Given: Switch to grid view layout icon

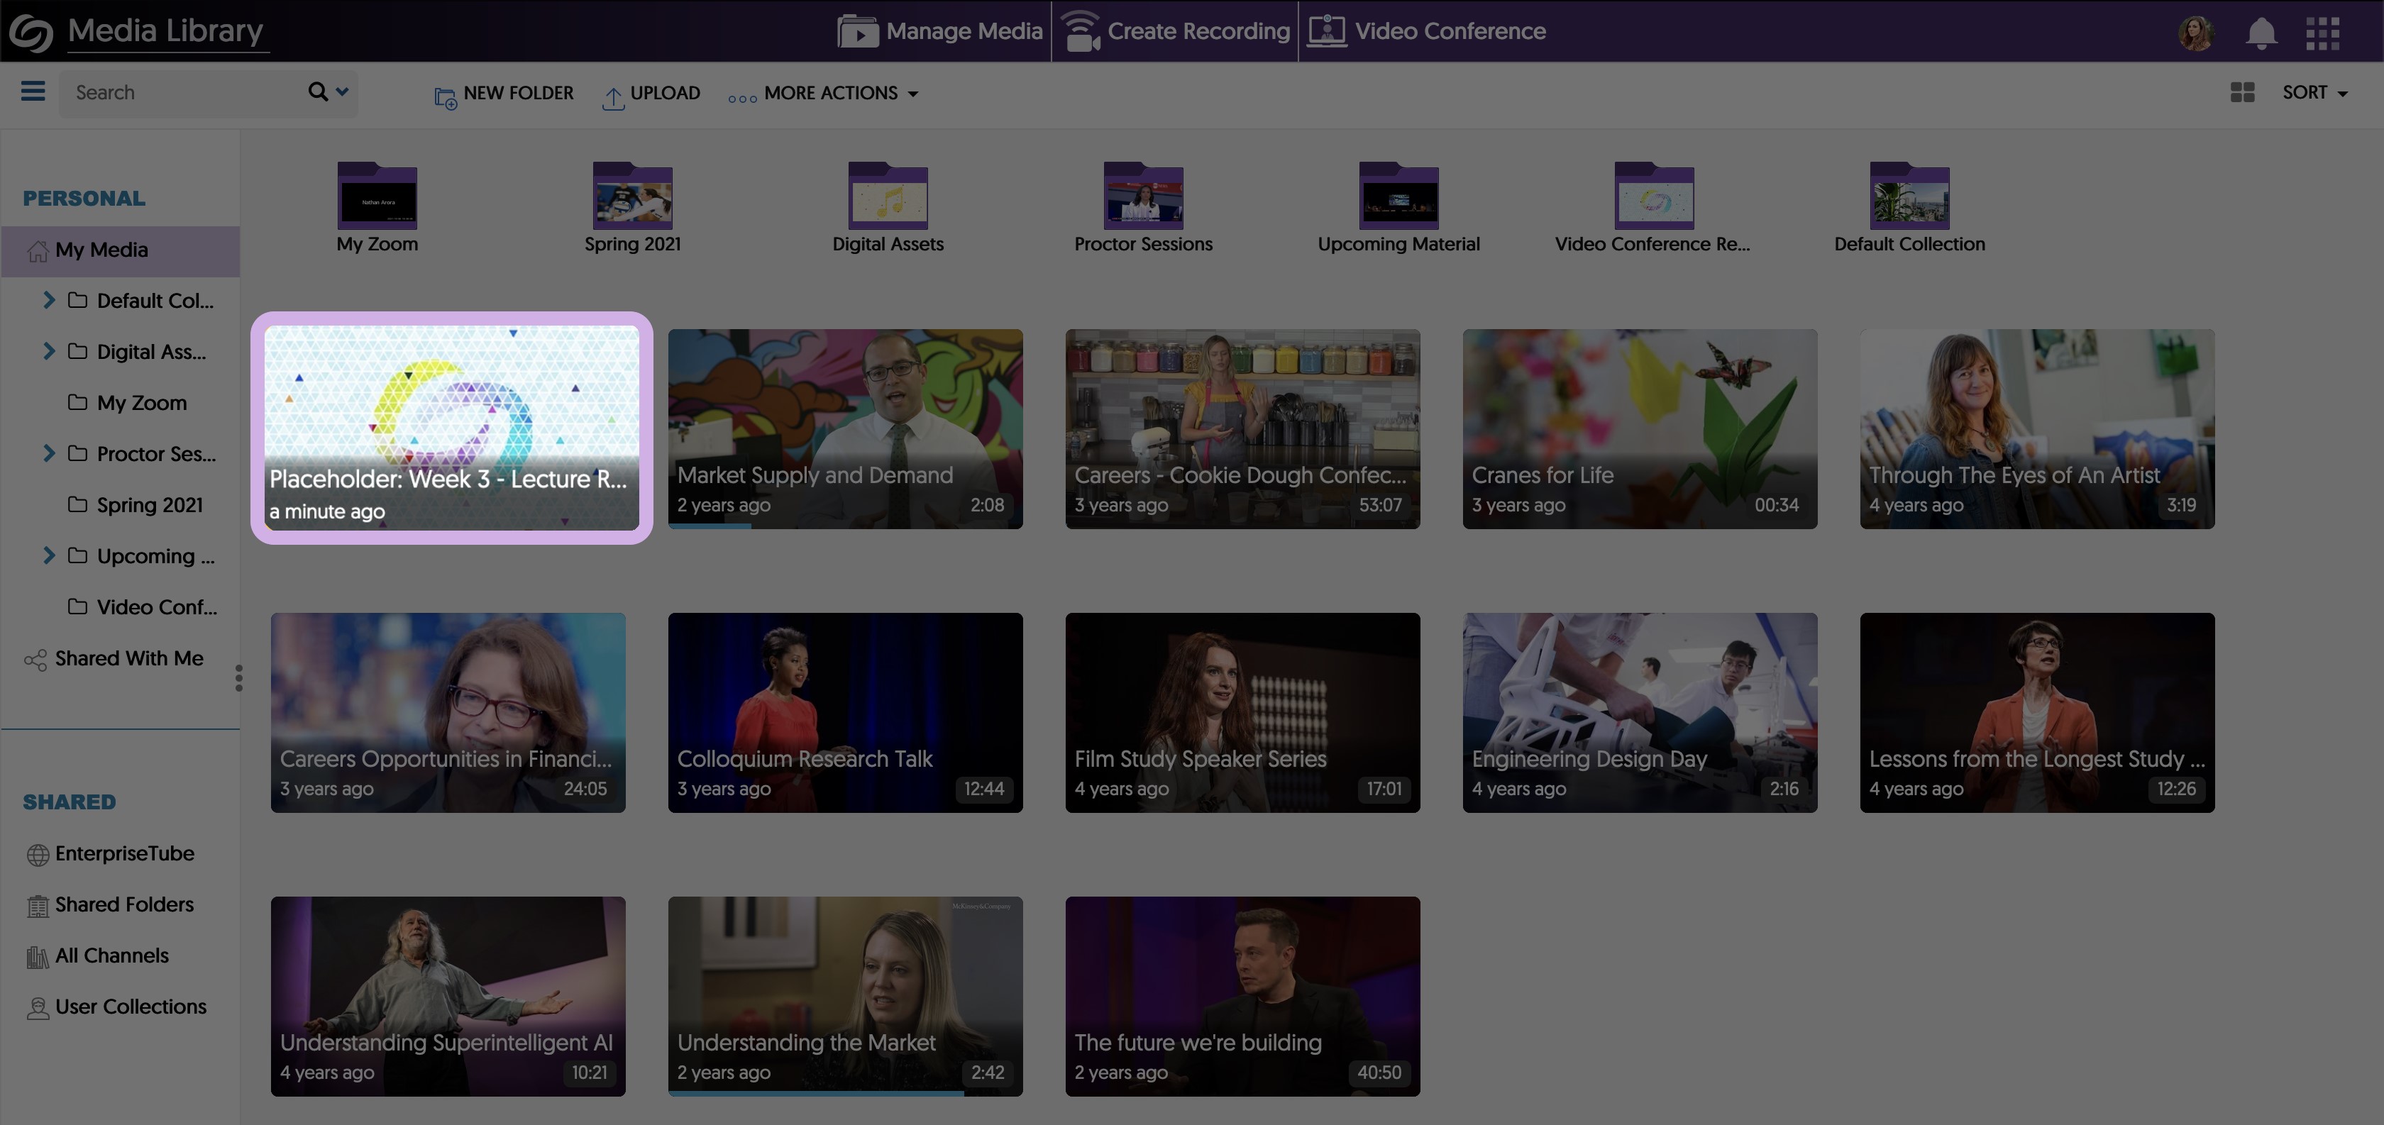Looking at the screenshot, I should click(x=2241, y=92).
